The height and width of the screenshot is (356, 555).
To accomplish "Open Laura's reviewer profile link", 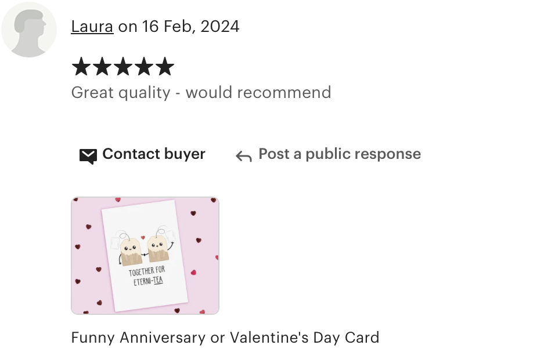I will tap(92, 27).
